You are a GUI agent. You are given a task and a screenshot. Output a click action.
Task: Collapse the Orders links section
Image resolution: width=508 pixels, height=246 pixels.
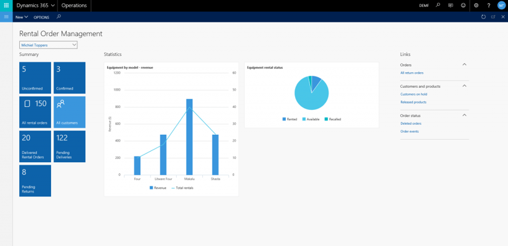point(464,65)
